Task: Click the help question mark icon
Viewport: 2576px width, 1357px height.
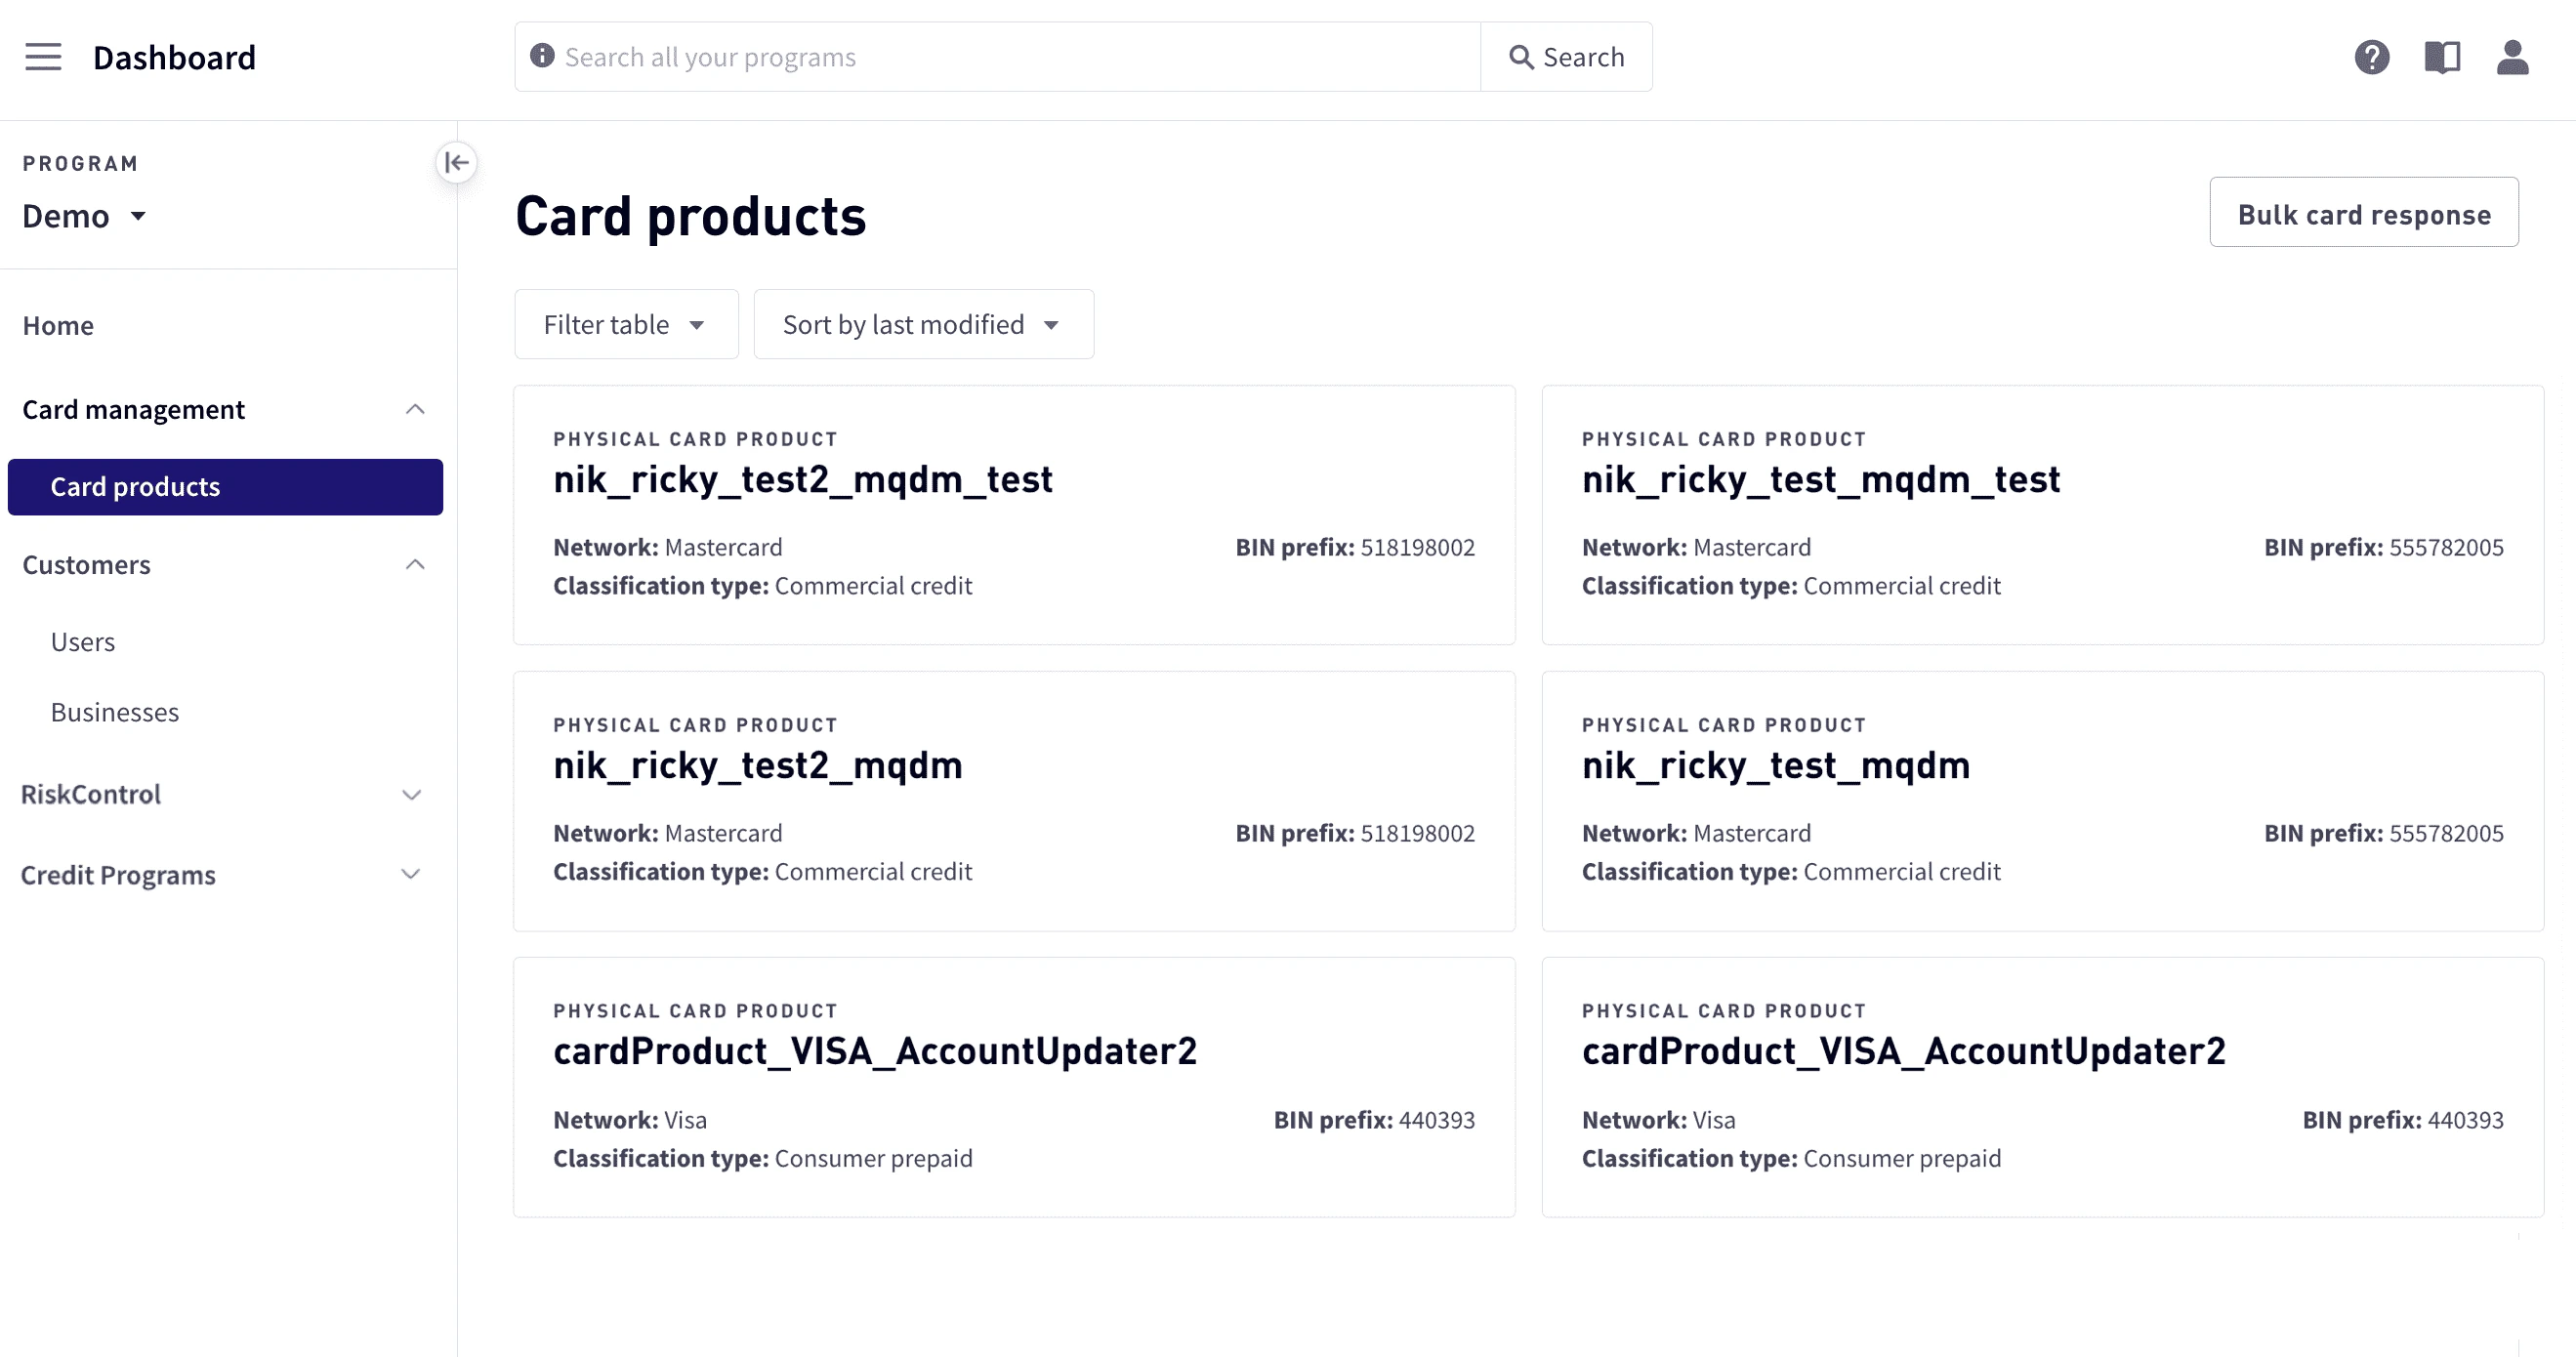Action: [2371, 57]
